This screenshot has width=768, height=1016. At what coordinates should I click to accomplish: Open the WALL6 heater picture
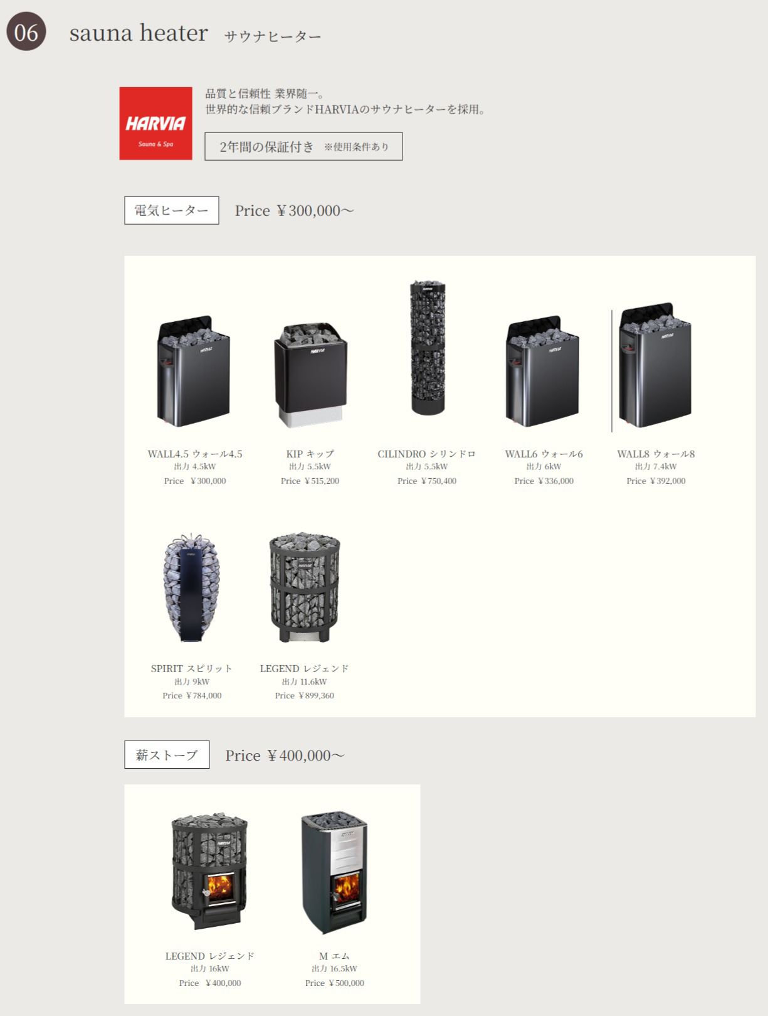(x=543, y=372)
